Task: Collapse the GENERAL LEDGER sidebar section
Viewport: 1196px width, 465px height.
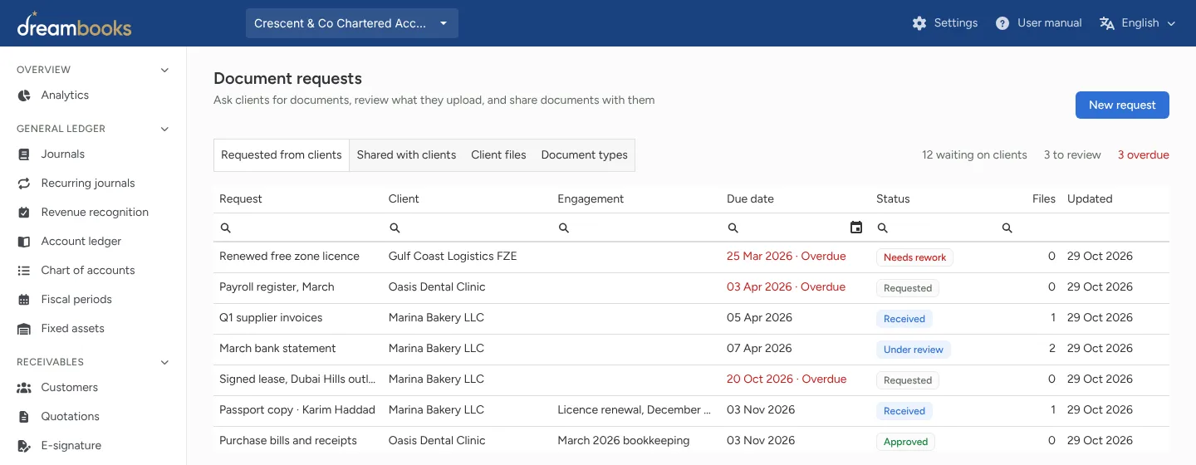Action: click(x=164, y=129)
